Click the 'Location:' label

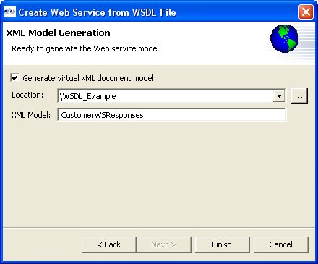point(27,95)
